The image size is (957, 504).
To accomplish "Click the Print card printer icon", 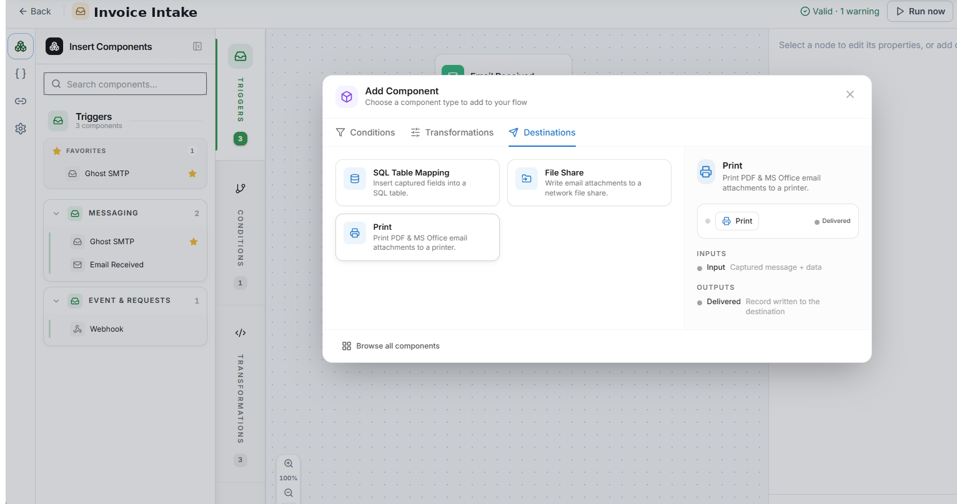I will [x=355, y=233].
